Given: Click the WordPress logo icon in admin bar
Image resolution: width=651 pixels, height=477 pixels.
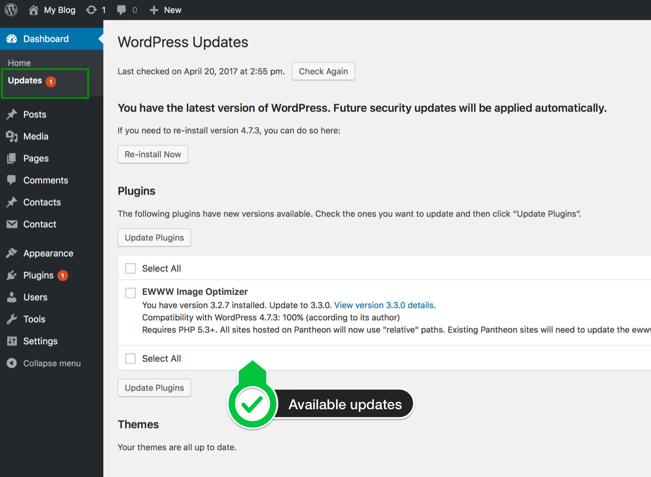Looking at the screenshot, I should coord(11,10).
